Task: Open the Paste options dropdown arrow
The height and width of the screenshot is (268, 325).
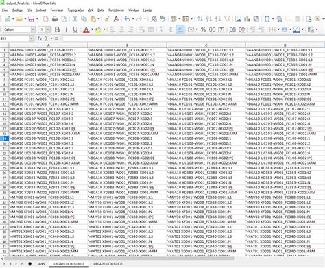Action: 99,19
